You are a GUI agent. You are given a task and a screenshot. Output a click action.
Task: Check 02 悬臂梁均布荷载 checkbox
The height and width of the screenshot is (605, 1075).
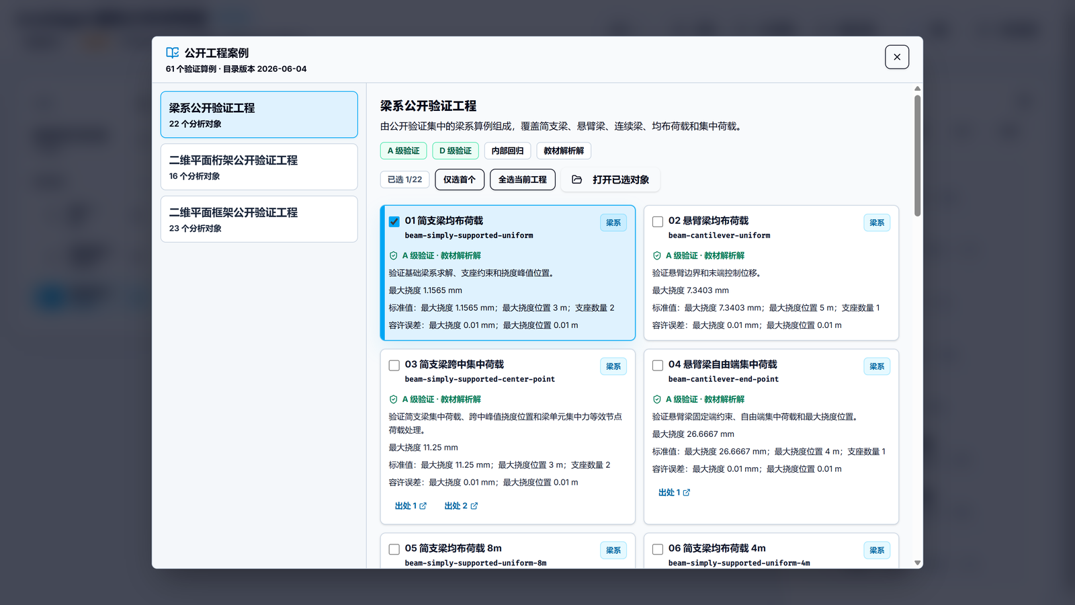(658, 221)
